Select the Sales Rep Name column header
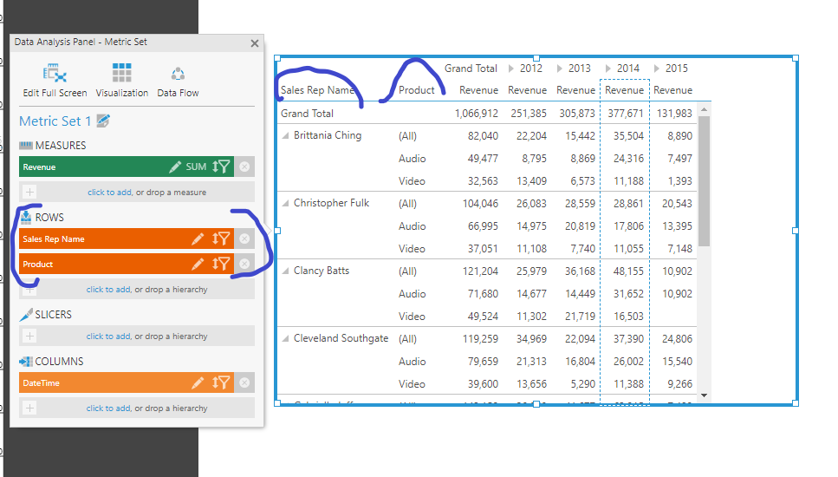The width and height of the screenshot is (838, 477). [x=317, y=90]
